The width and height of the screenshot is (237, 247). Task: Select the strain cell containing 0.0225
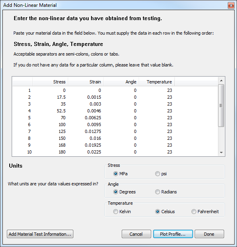[x=85, y=152]
